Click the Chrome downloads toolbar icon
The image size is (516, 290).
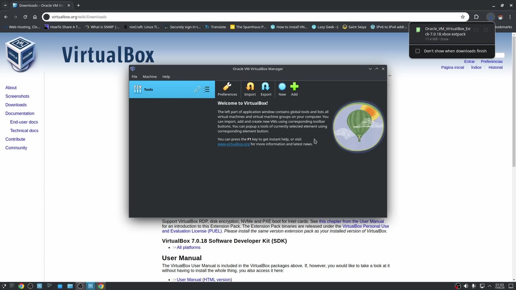(x=490, y=17)
